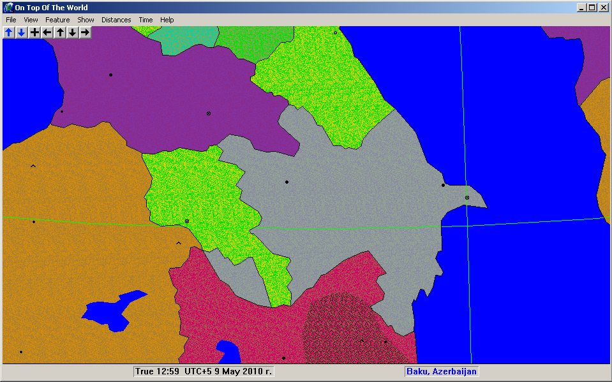The image size is (612, 382).
Task: Click the 'Baku, Azerbaijan' location label
Action: [x=442, y=371]
